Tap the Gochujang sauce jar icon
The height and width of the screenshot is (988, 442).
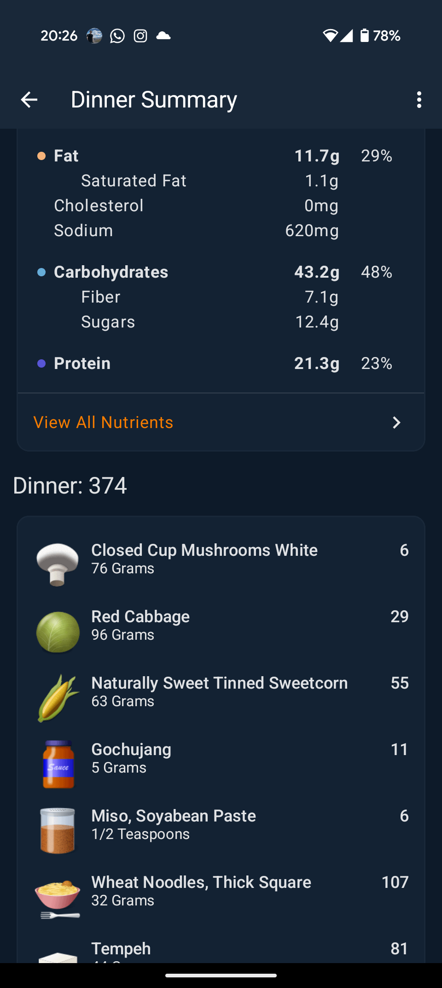(58, 764)
